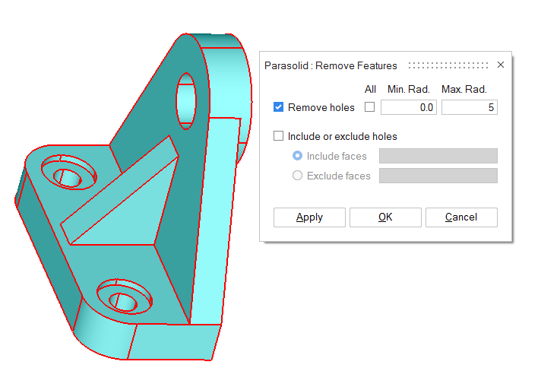
Task: Confirm with the OK button
Action: click(385, 217)
